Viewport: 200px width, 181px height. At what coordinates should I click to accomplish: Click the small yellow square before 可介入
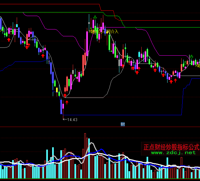[x=107, y=32]
